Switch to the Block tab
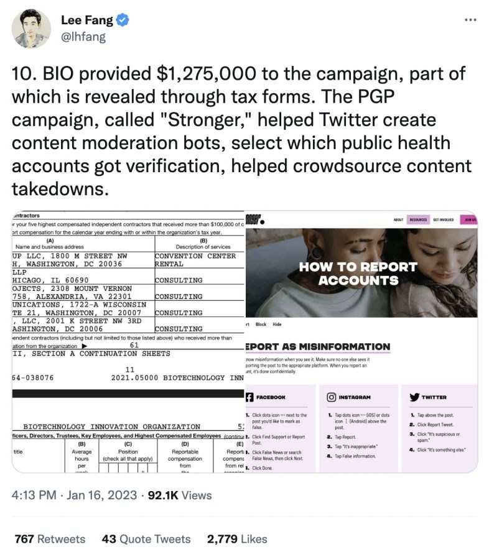This screenshot has height=557, width=489. (261, 325)
